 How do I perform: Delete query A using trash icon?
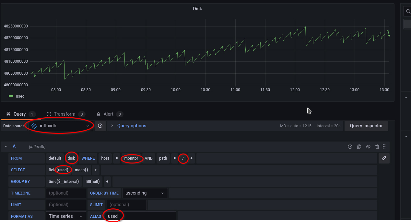[377, 147]
